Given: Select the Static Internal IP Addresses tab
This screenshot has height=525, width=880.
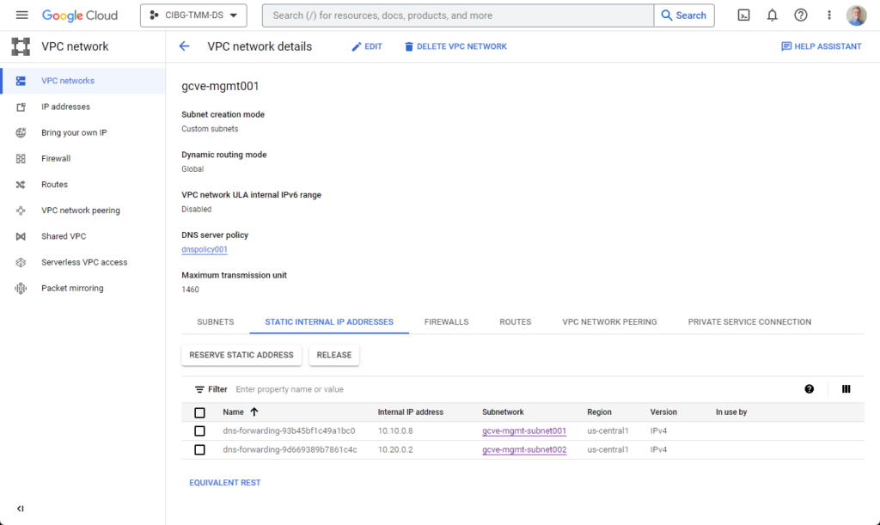Looking at the screenshot, I should click(329, 322).
